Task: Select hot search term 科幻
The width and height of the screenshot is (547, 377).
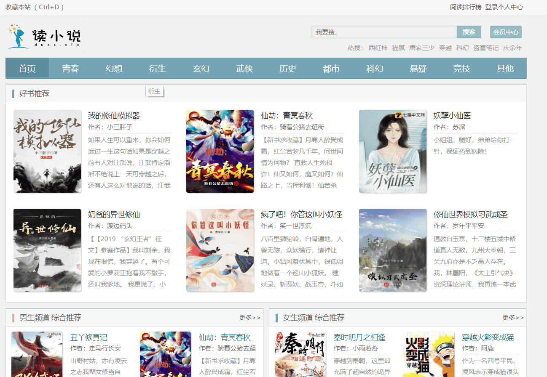Action: (462, 48)
